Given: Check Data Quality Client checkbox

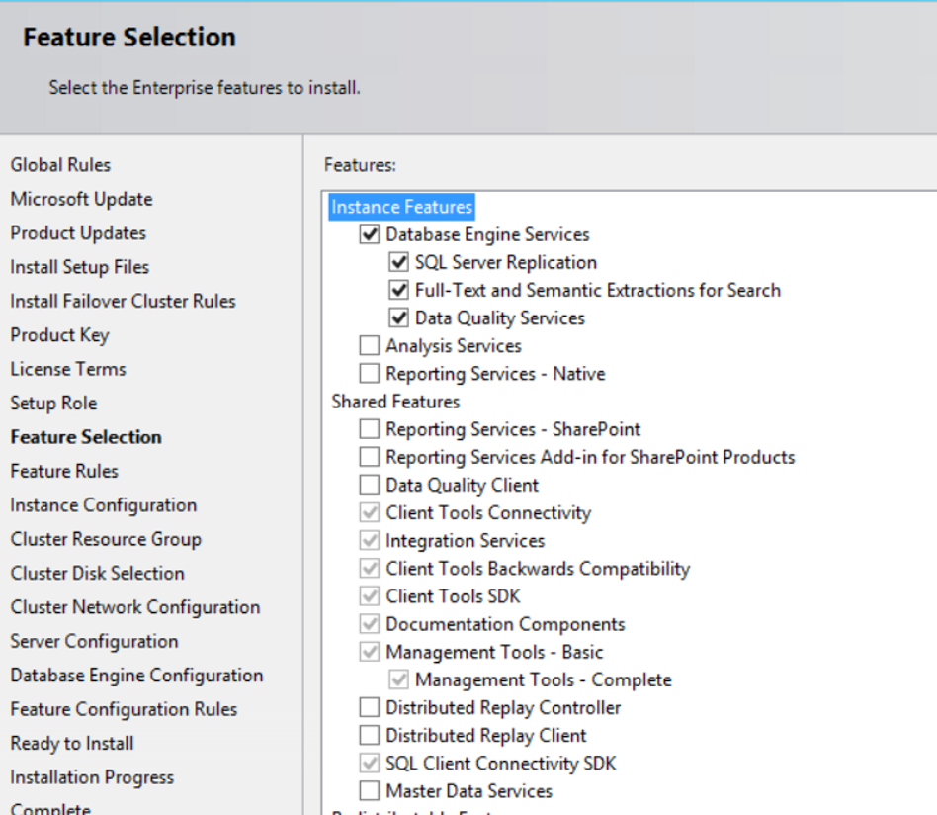Looking at the screenshot, I should [370, 485].
